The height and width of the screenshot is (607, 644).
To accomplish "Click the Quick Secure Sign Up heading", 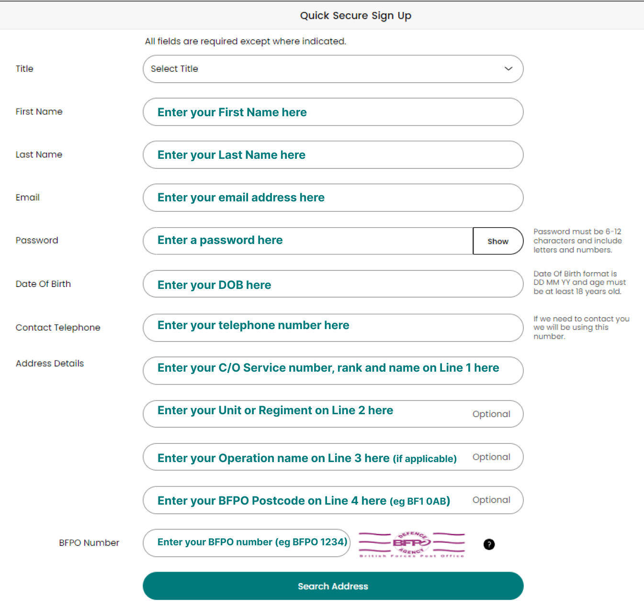I will coord(355,16).
